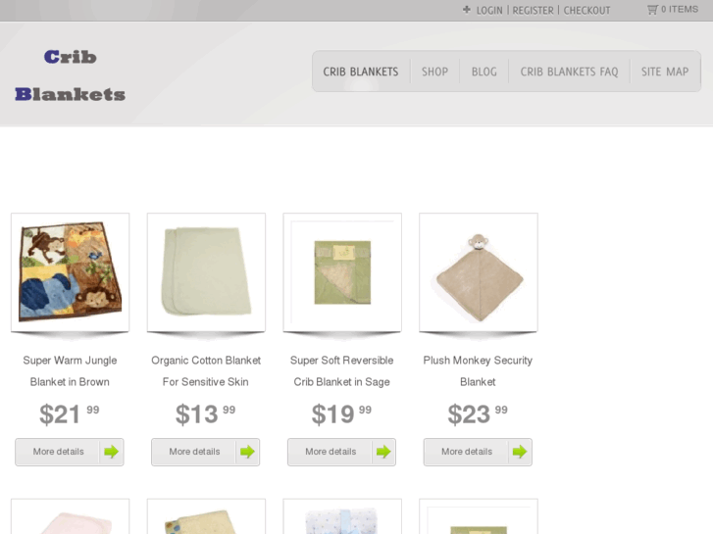Viewport: 713px width, 534px height.
Task: Click green arrow for Reversible Sage Blanket
Action: [x=383, y=452]
